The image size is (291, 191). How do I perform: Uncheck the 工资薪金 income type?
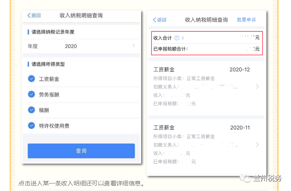(x=31, y=79)
